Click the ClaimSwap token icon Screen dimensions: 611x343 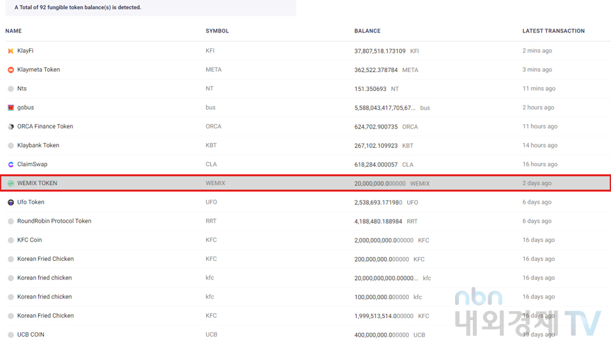click(x=11, y=164)
